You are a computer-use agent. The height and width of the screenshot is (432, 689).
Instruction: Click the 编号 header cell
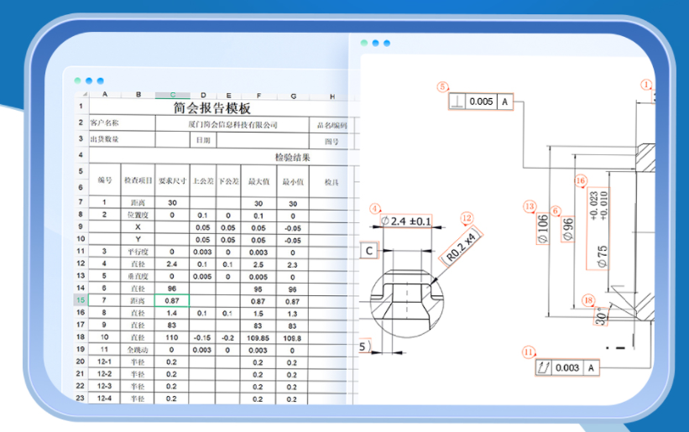pos(105,180)
